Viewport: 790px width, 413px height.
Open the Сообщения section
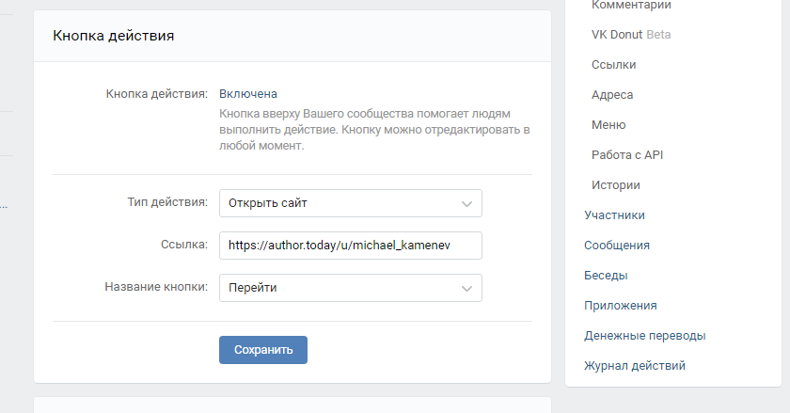[x=617, y=246]
